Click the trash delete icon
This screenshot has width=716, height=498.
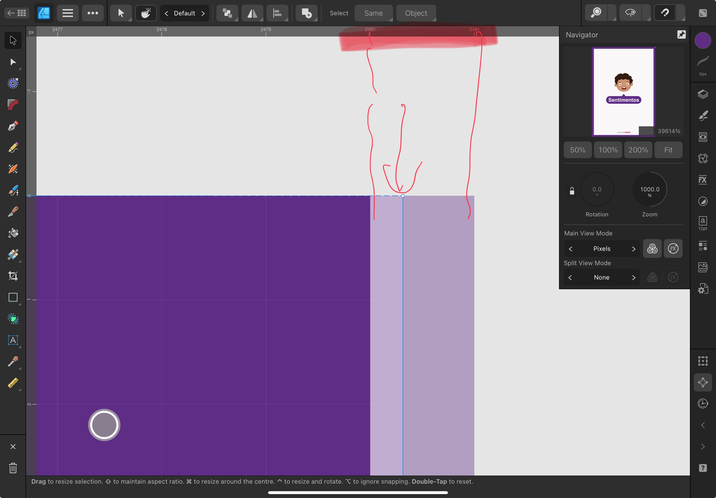point(13,468)
